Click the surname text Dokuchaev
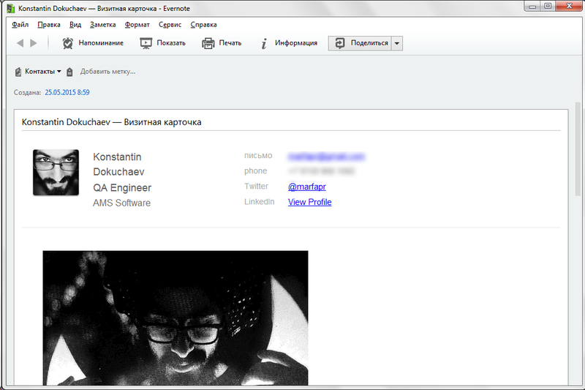This screenshot has height=390, width=585. [118, 172]
